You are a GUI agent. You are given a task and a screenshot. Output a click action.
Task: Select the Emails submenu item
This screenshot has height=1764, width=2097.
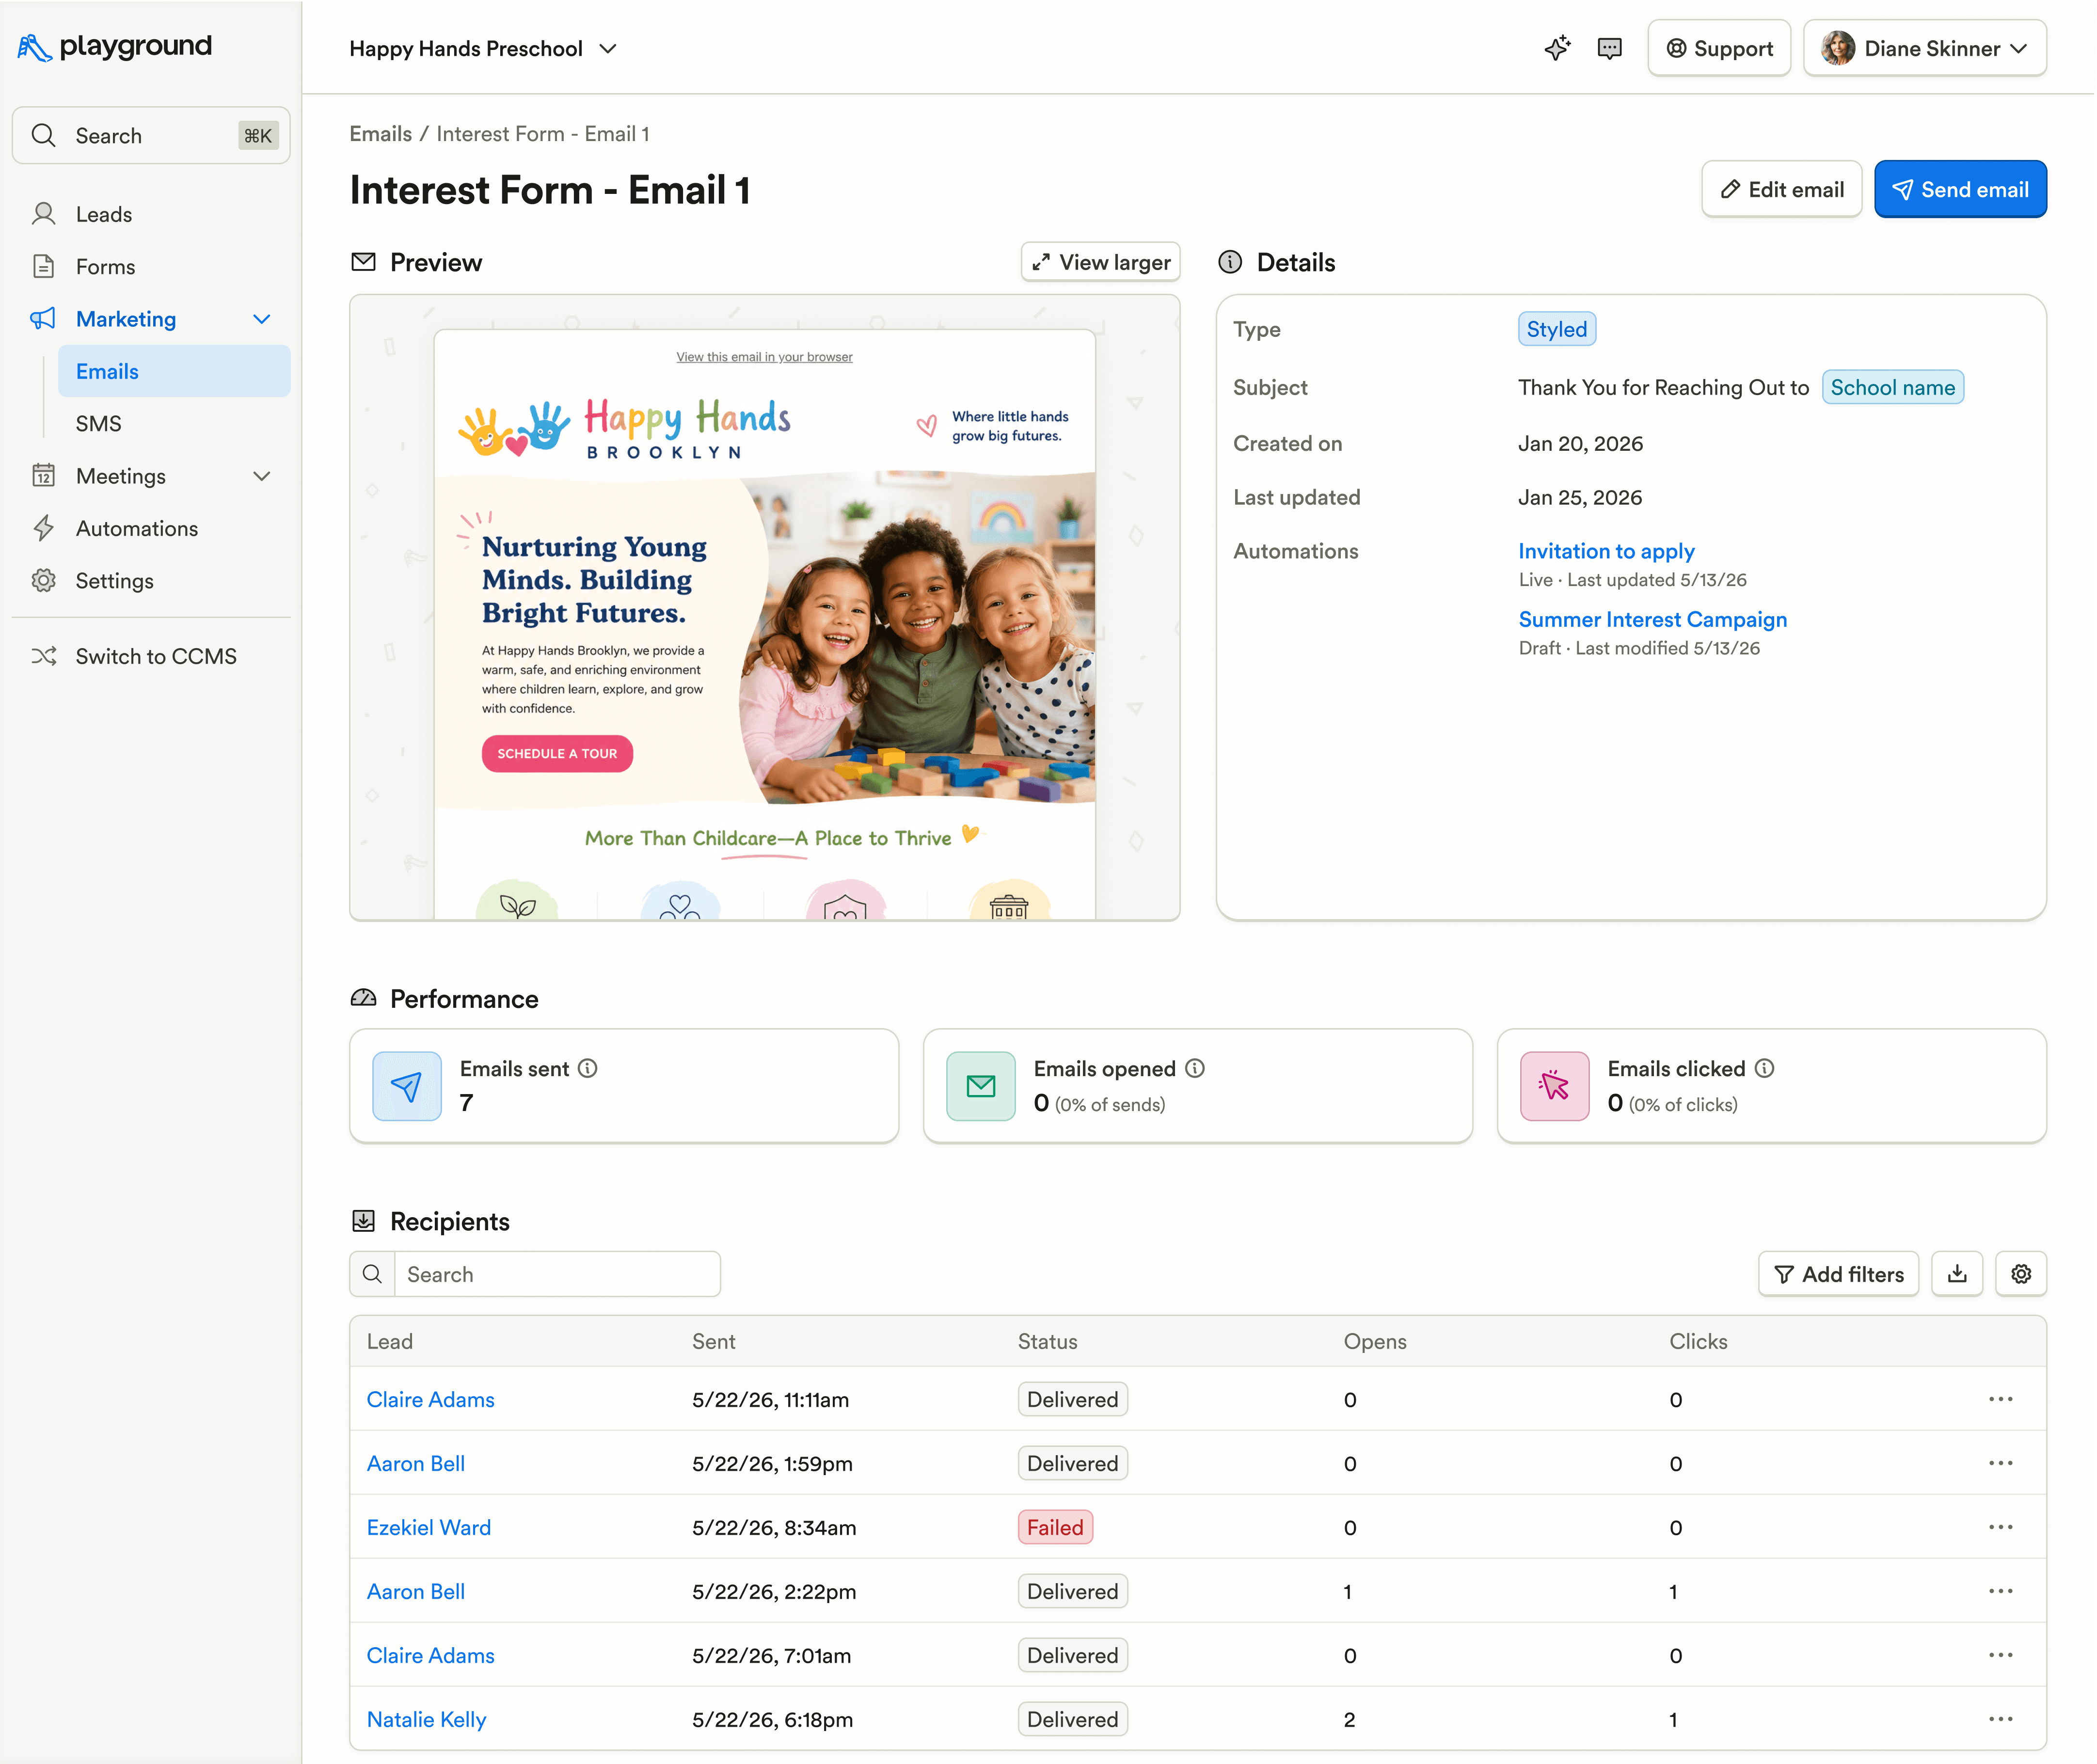174,371
